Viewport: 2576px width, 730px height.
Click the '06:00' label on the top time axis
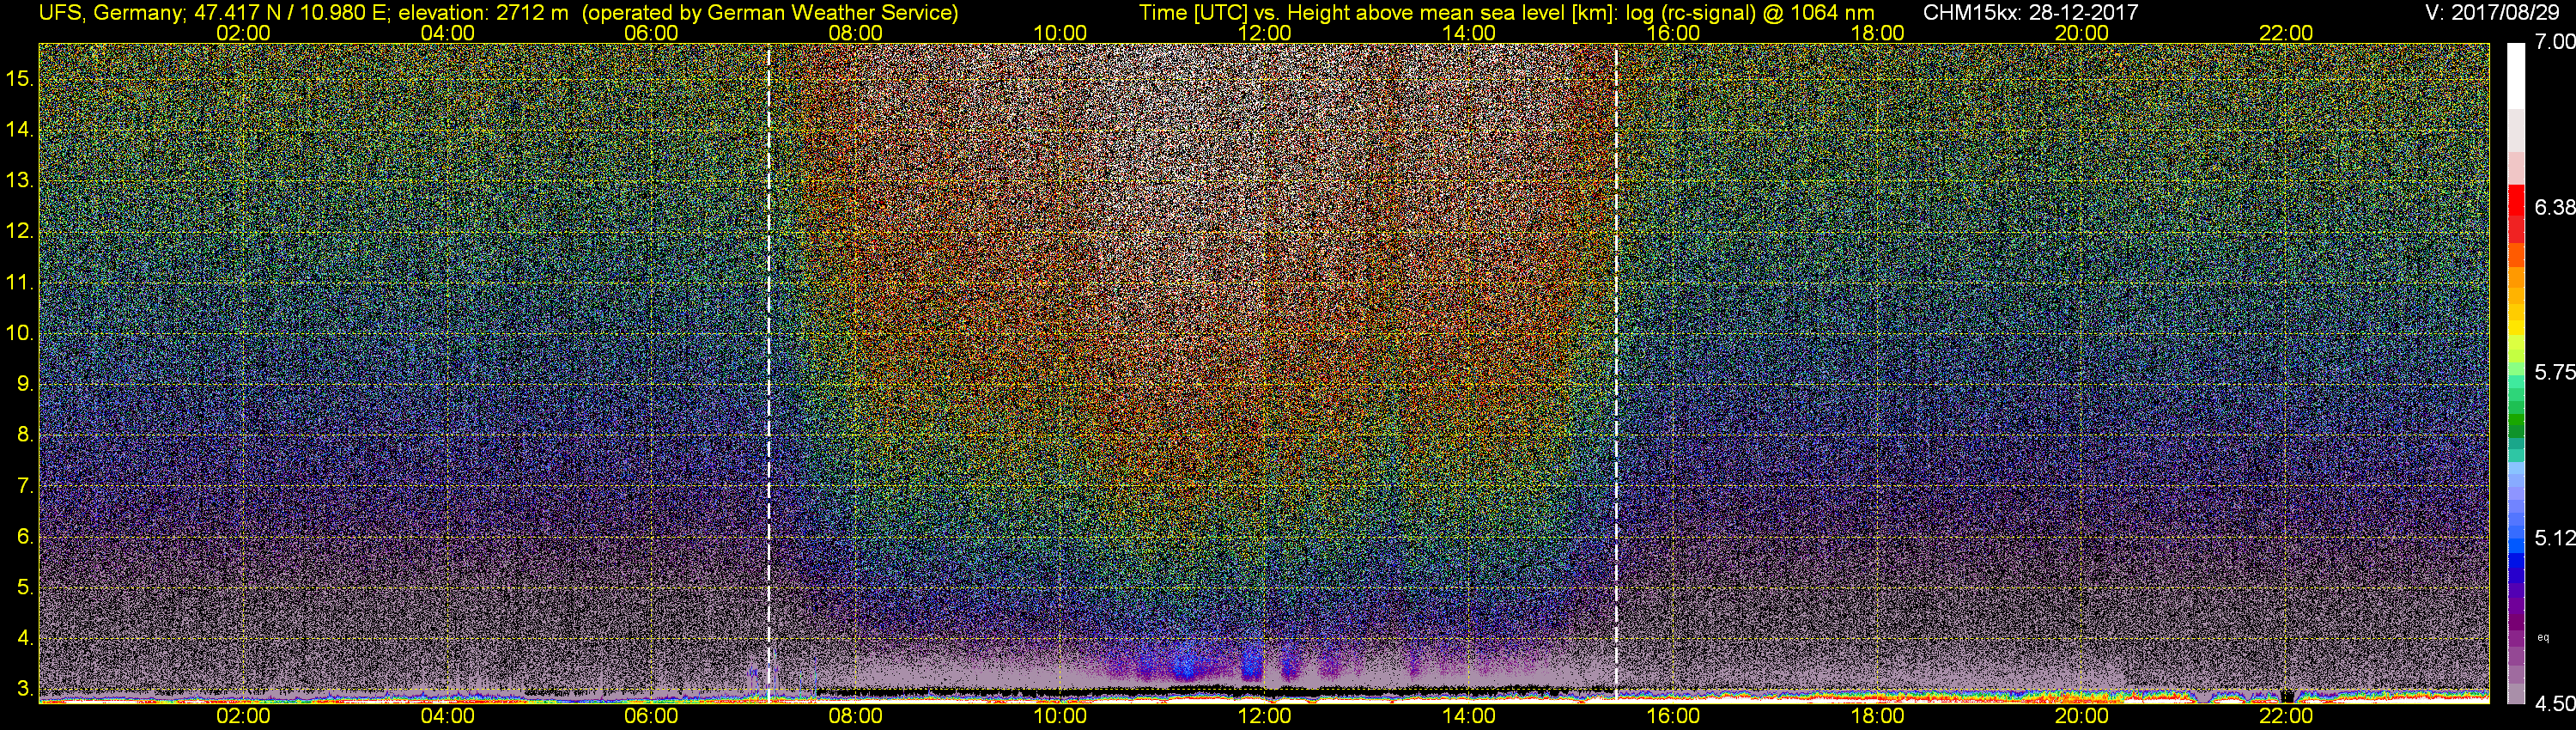(x=651, y=33)
